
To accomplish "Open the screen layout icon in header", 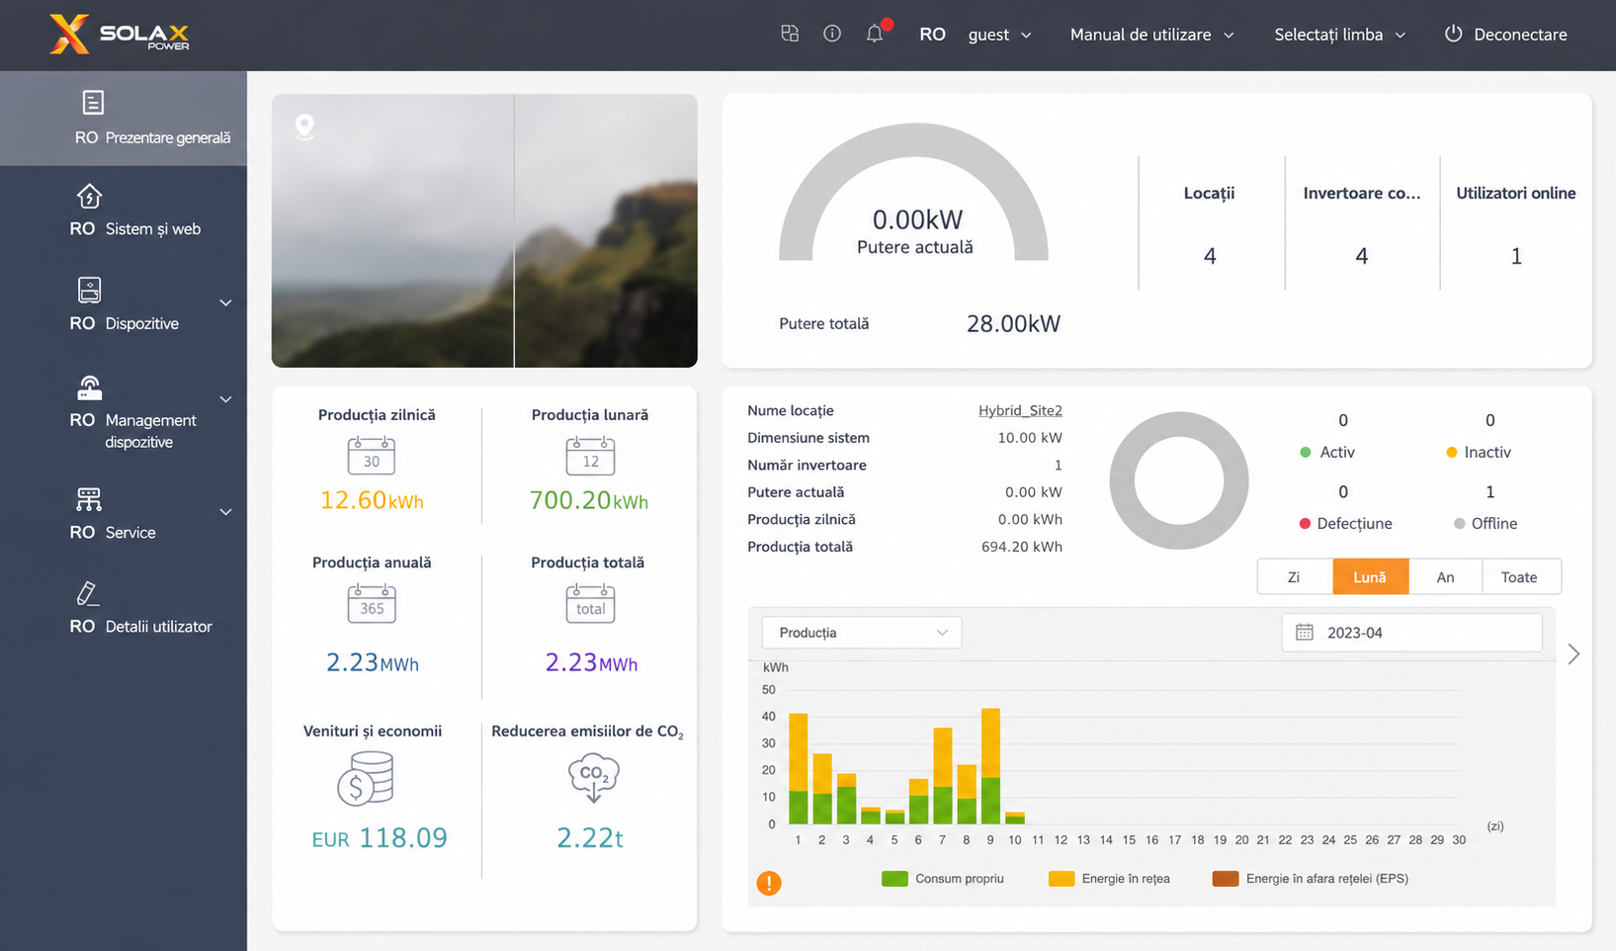I will 790,34.
